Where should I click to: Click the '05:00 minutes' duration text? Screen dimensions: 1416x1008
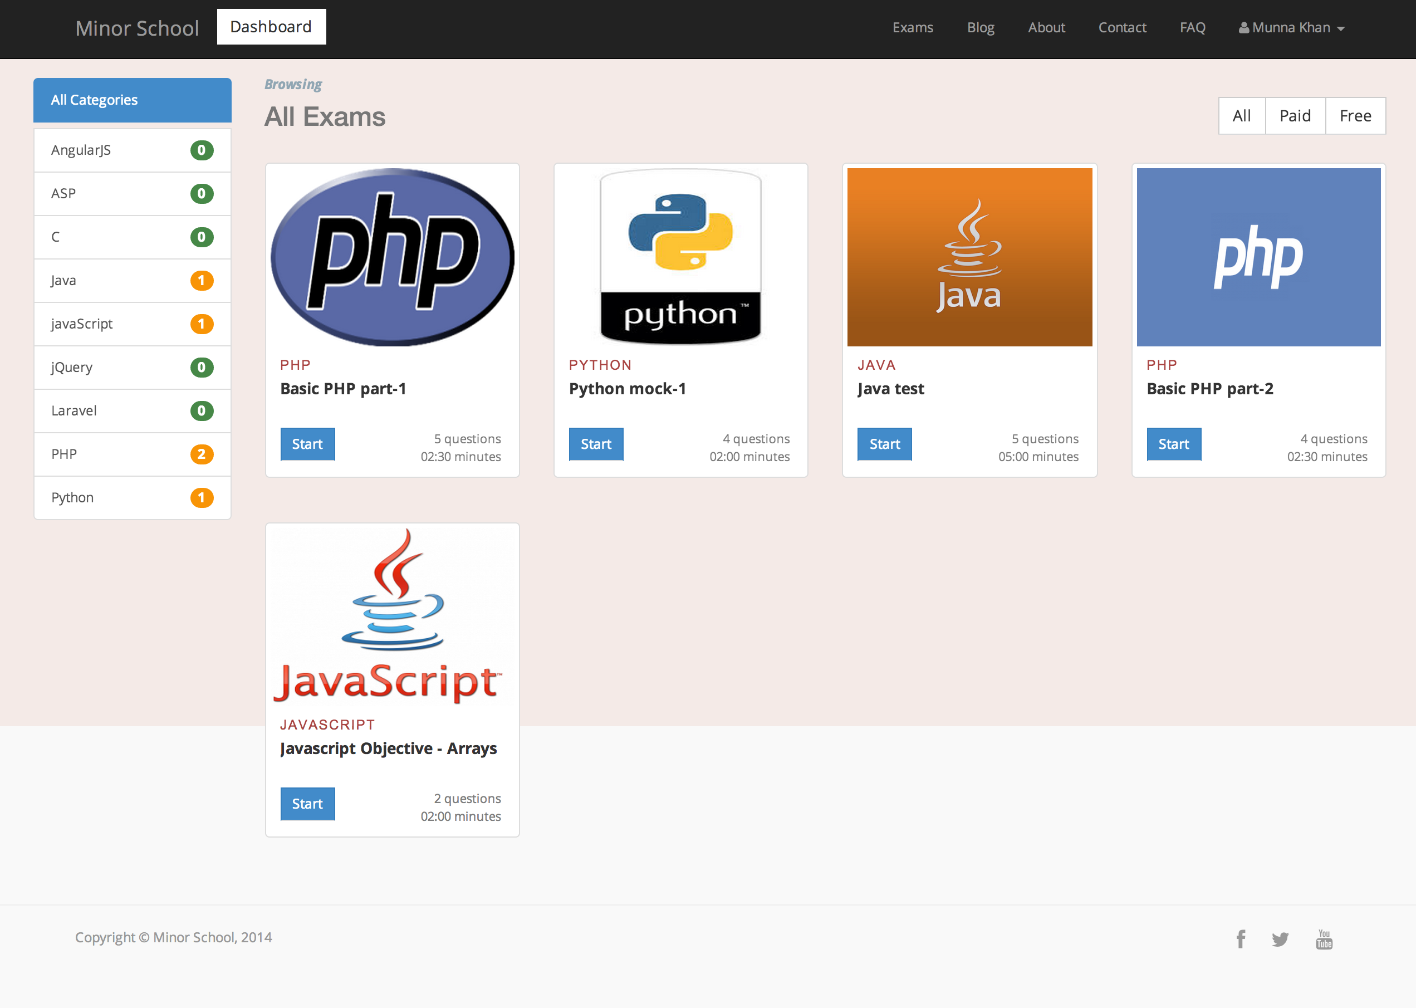(1038, 457)
